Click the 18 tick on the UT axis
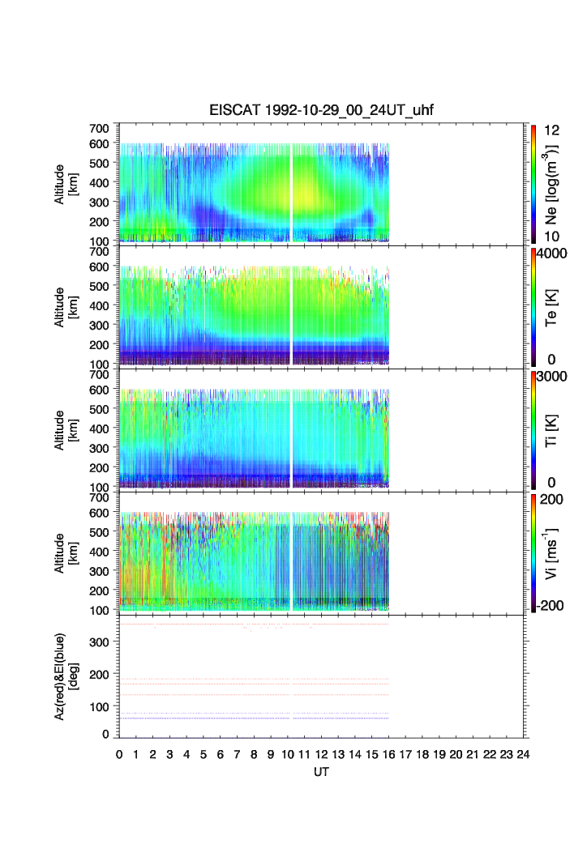The width and height of the screenshot is (574, 861). click(422, 754)
